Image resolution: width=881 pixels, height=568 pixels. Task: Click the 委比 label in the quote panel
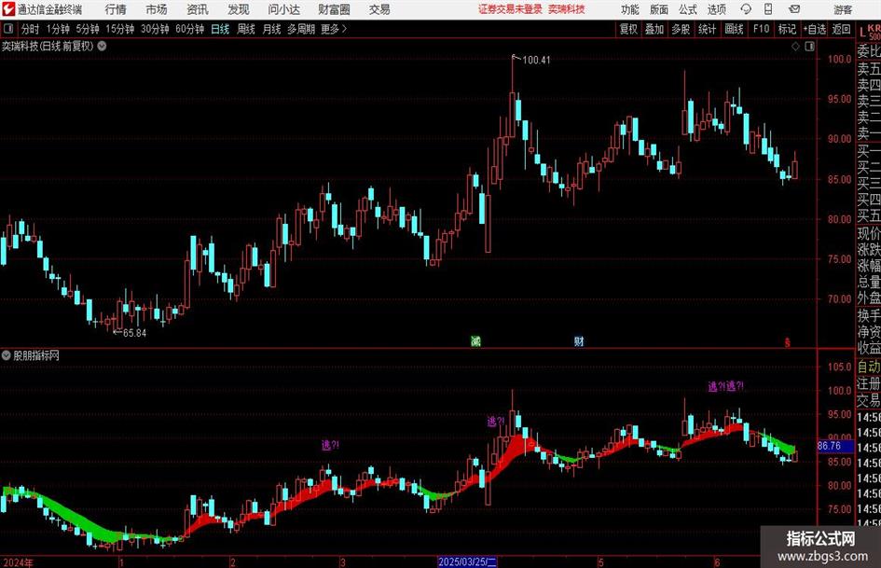tap(869, 51)
